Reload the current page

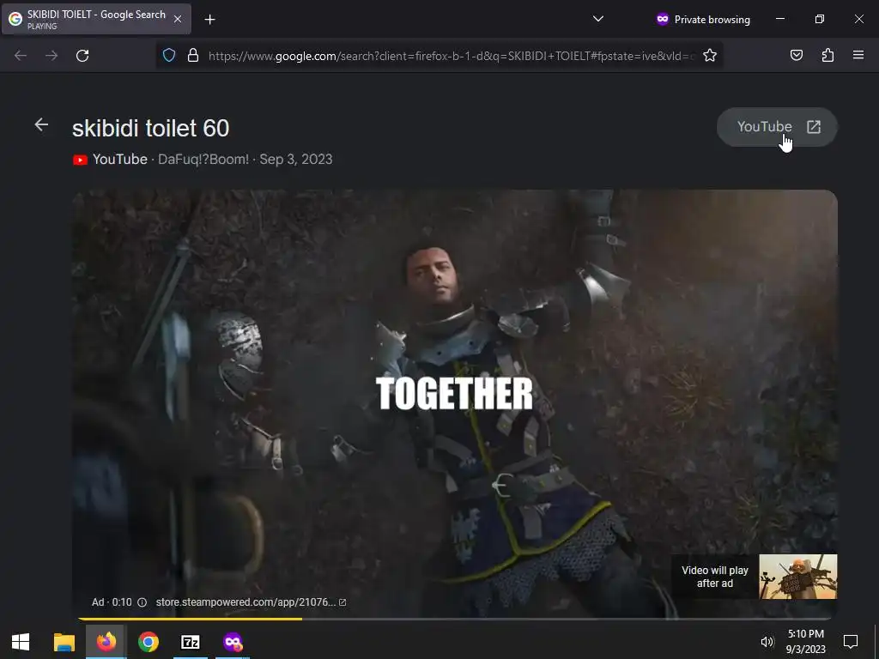click(82, 56)
